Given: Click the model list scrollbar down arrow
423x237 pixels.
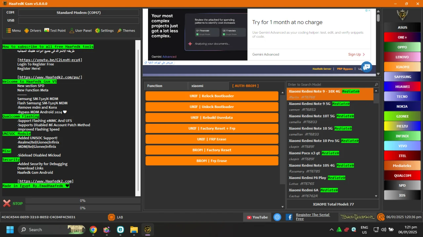Looking at the screenshot, I should pos(376,196).
